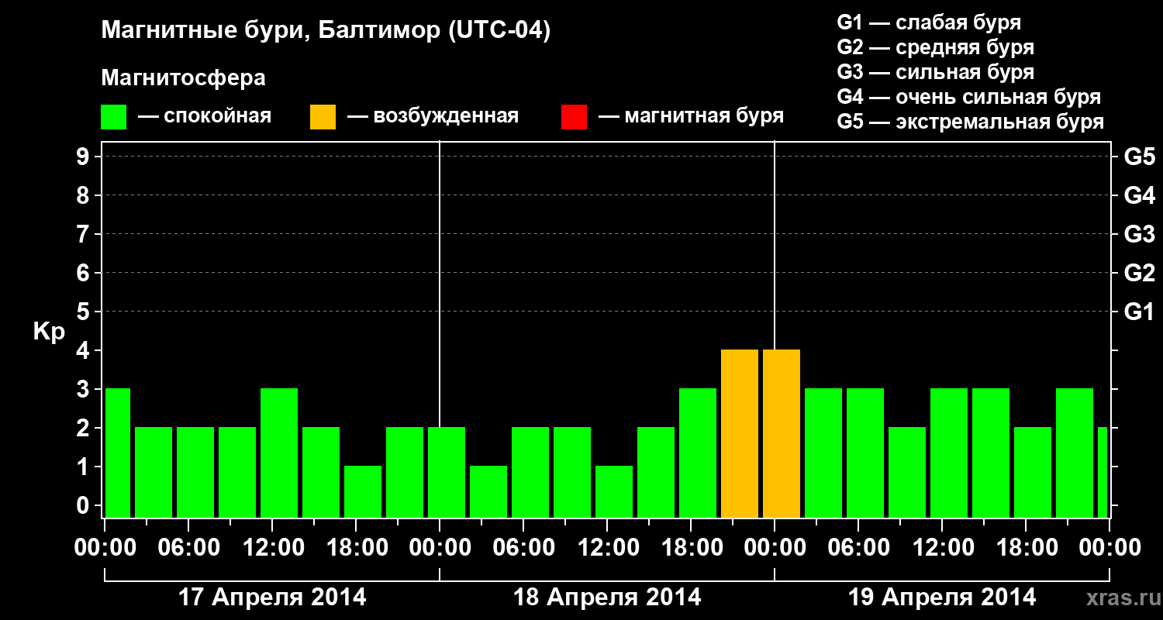
Task: Click the '— возбужденная' legend label
Action: pos(433,116)
